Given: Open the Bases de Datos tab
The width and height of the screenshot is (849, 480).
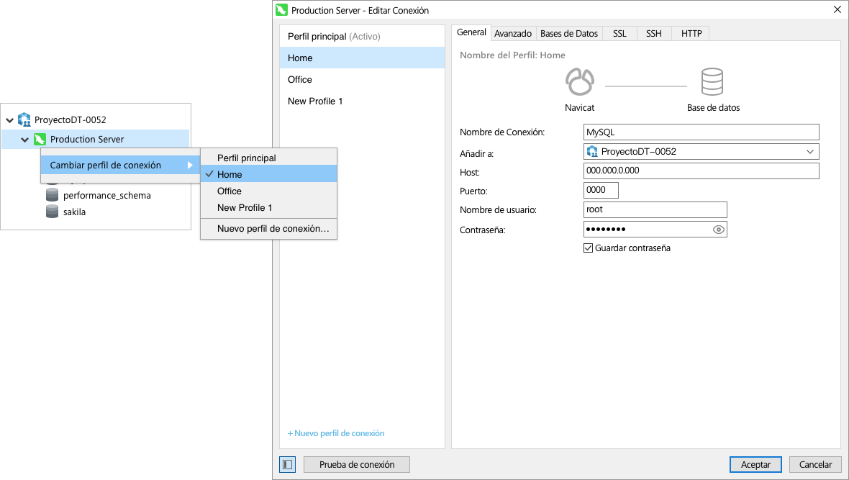Looking at the screenshot, I should coord(569,34).
